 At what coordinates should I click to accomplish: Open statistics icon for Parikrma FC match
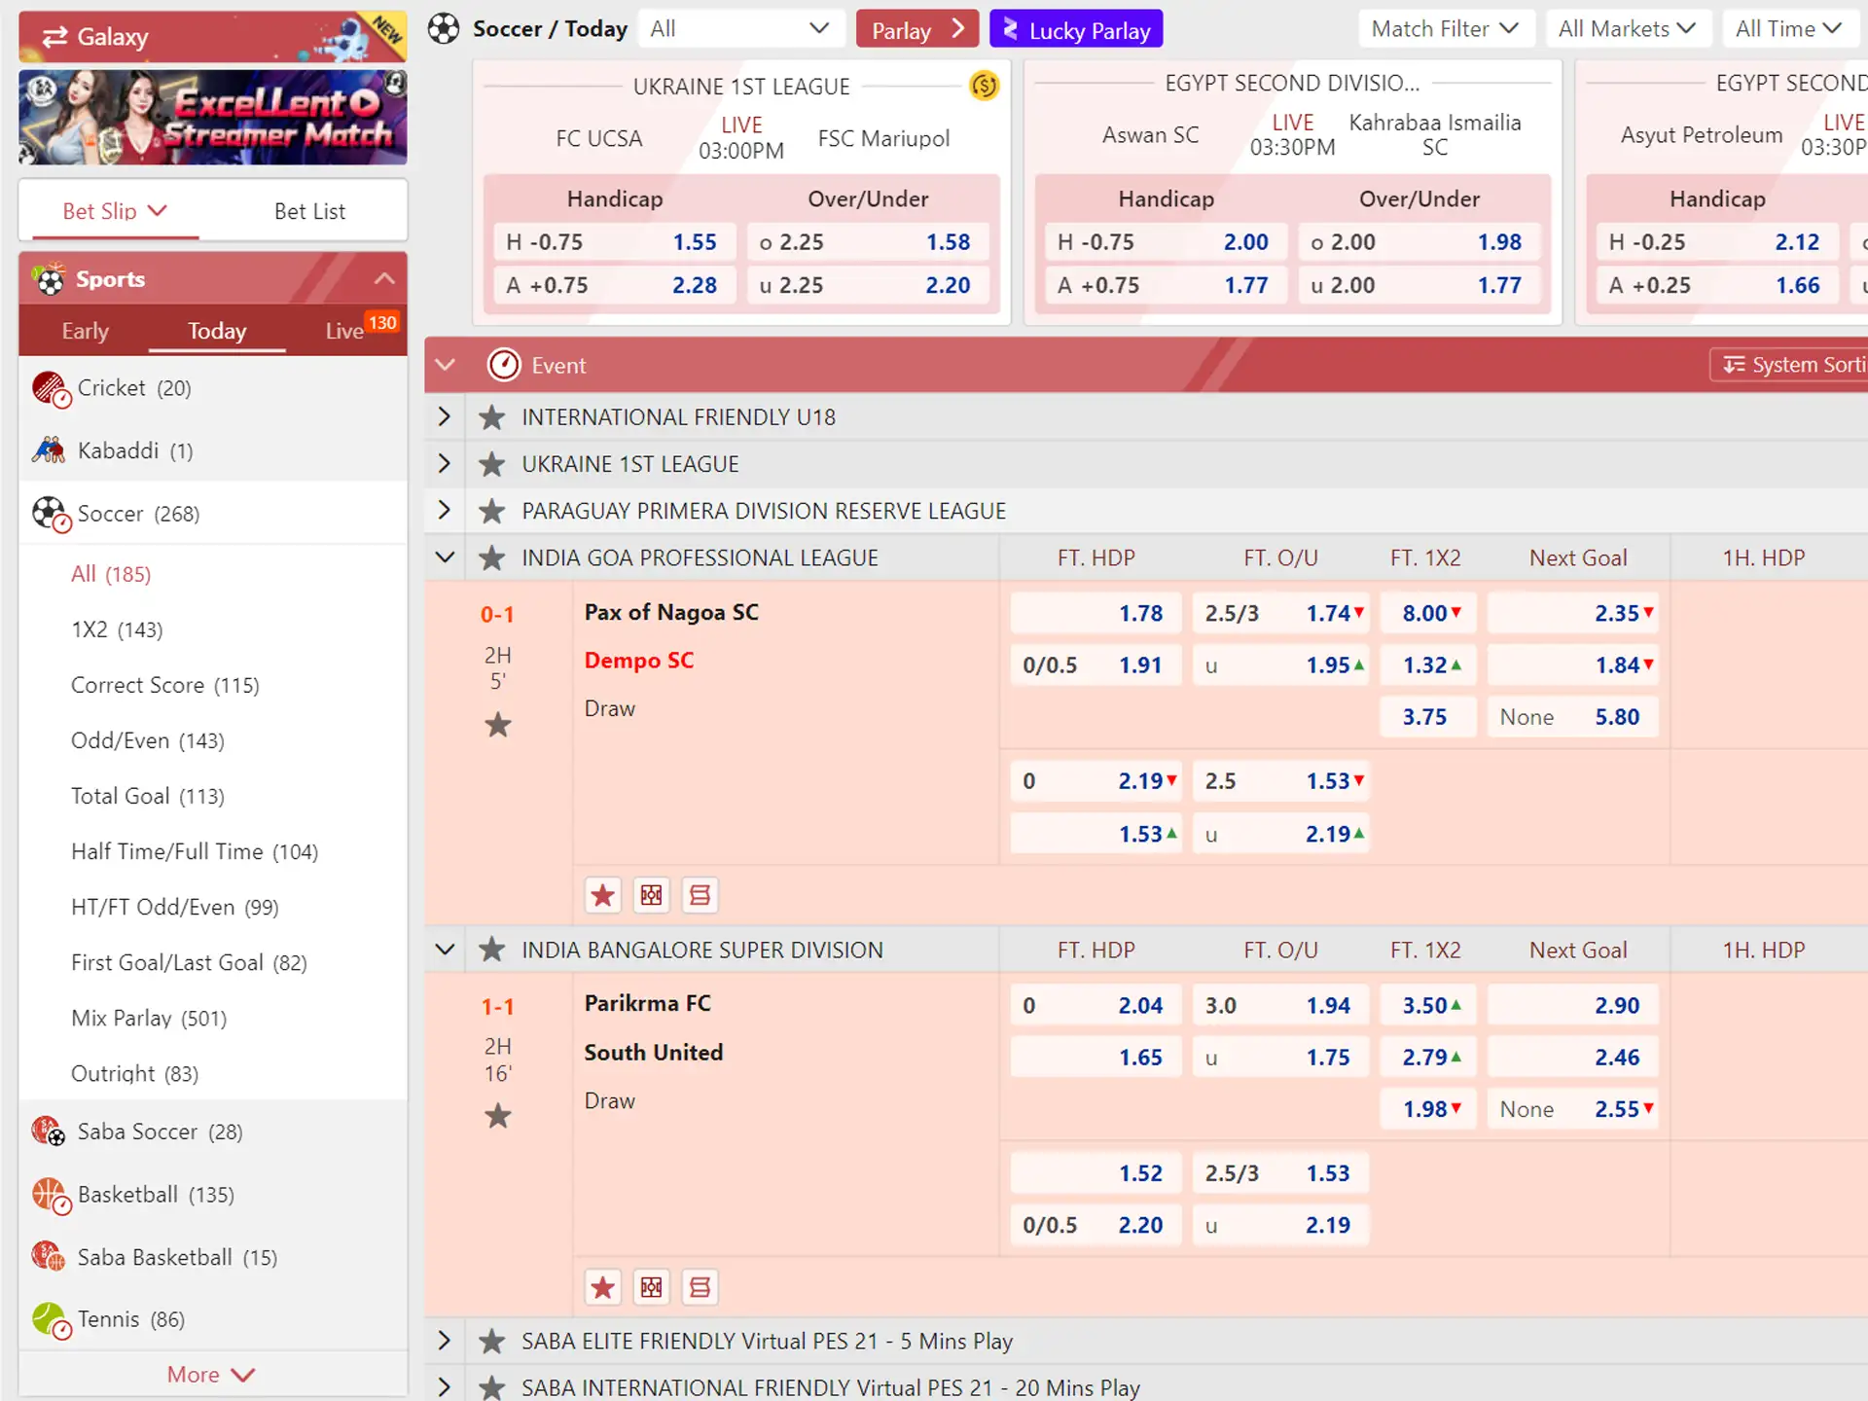pos(651,1287)
